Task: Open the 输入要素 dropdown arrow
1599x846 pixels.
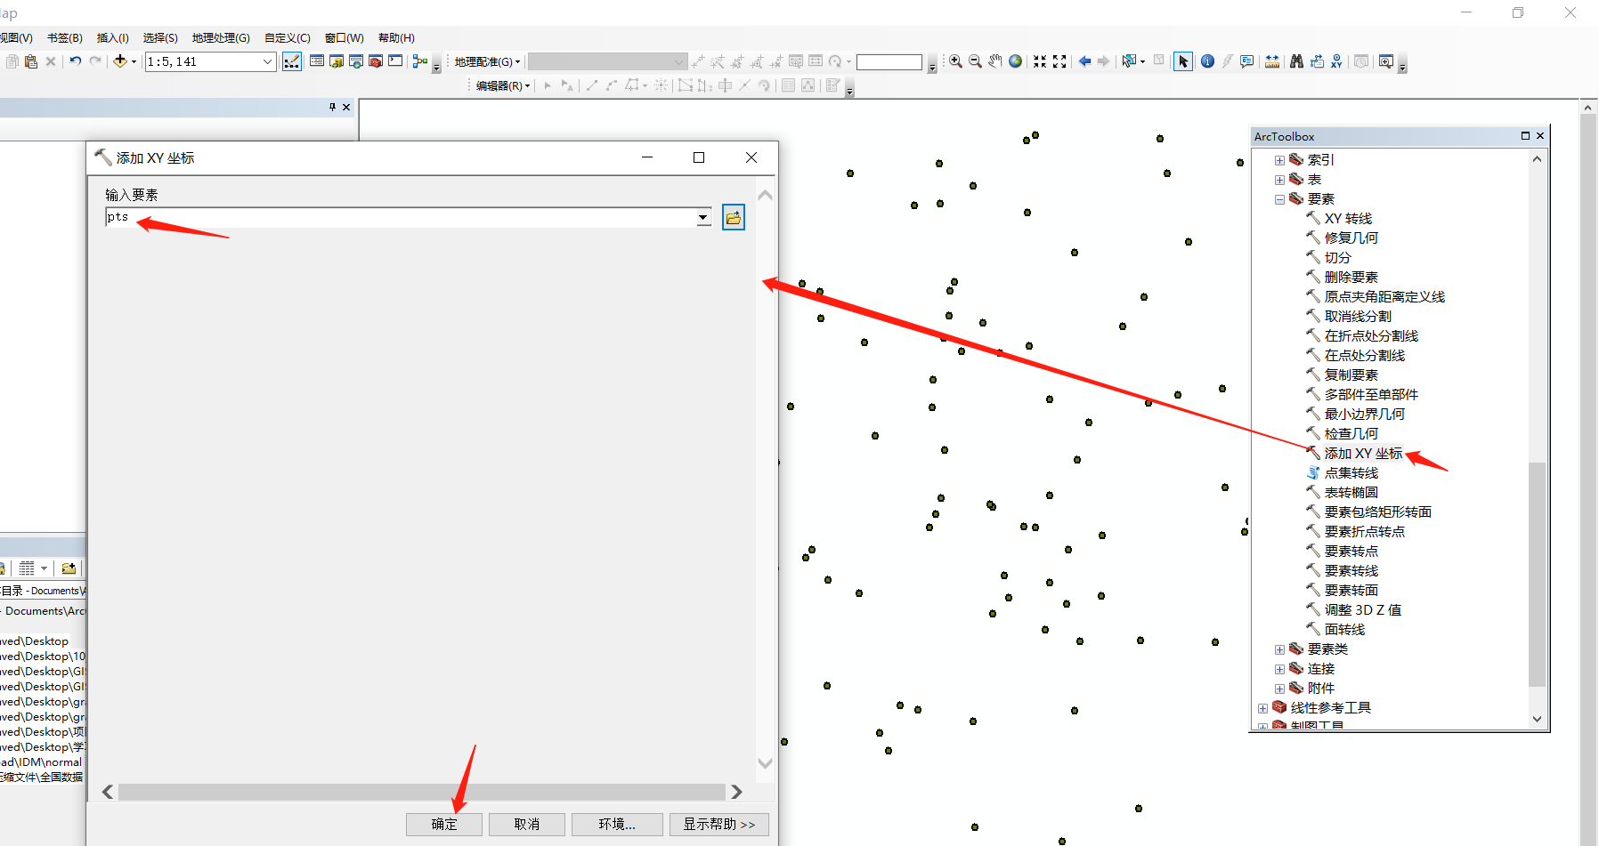Action: (x=703, y=217)
